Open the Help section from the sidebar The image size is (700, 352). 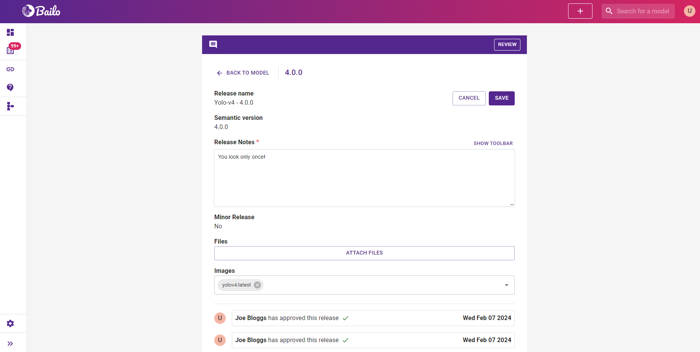10,88
